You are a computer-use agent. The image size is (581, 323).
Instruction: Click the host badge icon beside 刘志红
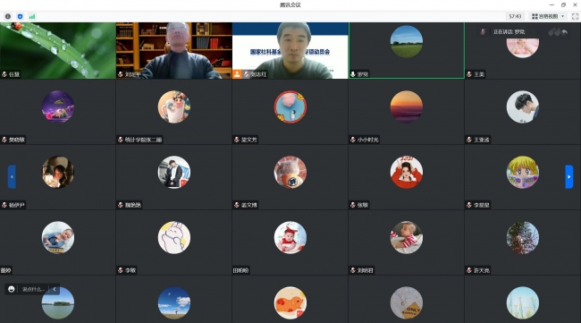pyautogui.click(x=237, y=74)
